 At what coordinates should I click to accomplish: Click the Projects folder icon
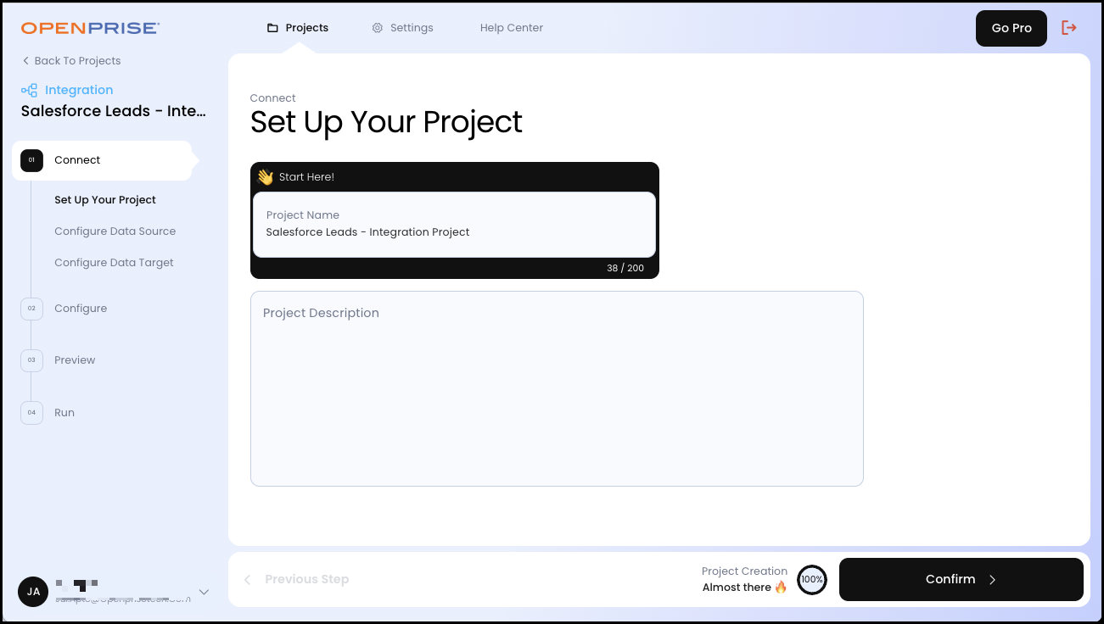point(272,28)
